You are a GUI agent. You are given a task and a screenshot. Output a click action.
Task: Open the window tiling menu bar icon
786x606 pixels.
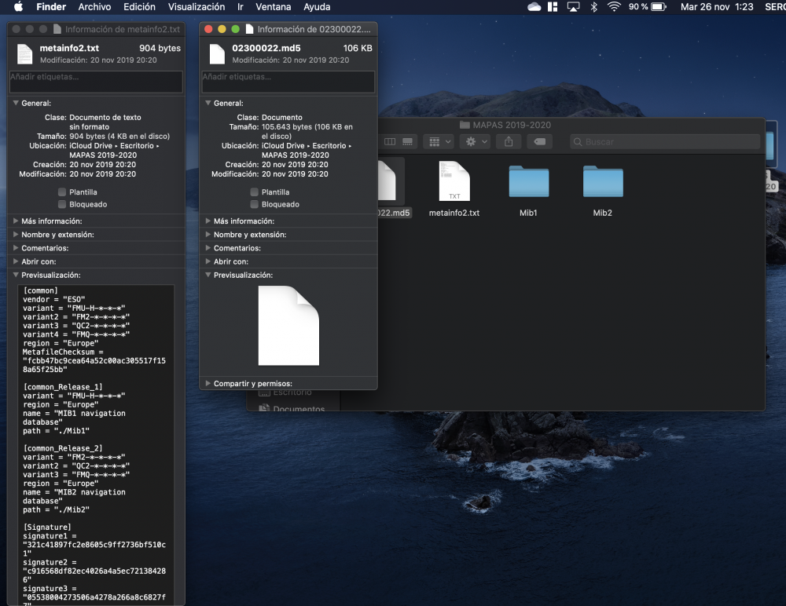553,6
